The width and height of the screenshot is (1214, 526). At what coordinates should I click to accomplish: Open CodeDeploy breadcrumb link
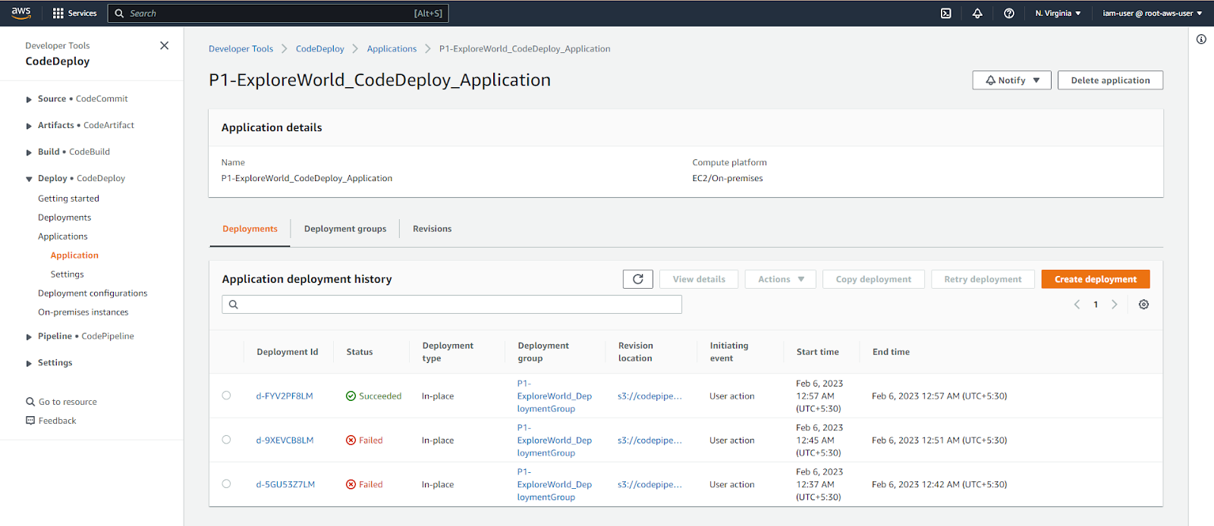[319, 49]
